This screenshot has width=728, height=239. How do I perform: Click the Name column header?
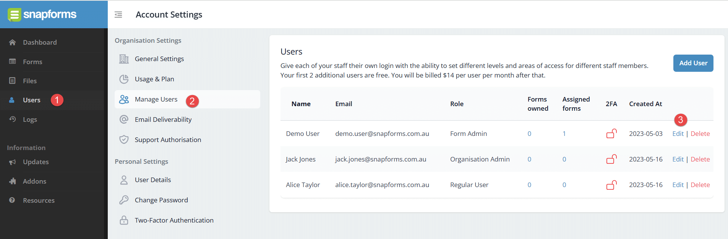pos(301,104)
